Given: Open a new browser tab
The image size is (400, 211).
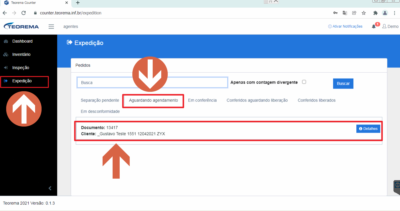Looking at the screenshot, I should tap(78, 3).
